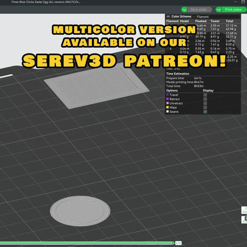Click the yellow Wipe legend swatch
Image resolution: width=247 pixels, height=247 pixels.
coord(167,107)
